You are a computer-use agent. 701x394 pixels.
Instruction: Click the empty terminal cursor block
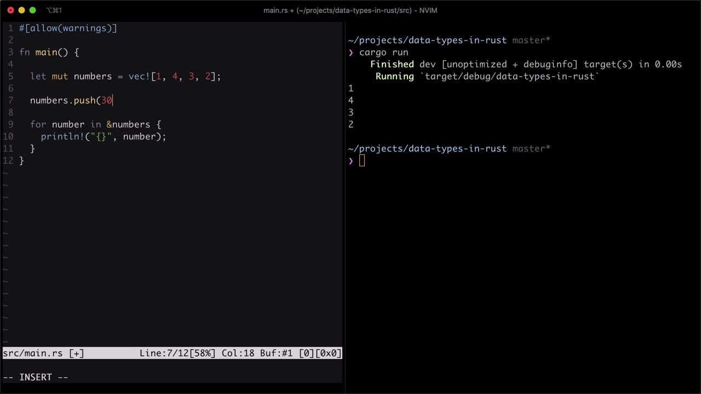tap(361, 160)
